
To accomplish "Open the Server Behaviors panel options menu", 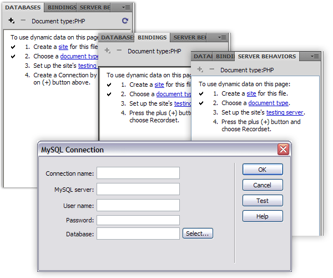I will click(315, 56).
